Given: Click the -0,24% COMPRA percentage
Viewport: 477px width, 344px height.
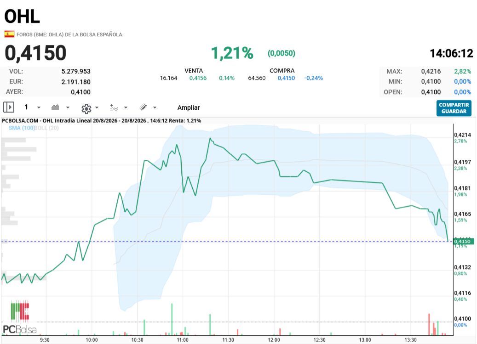Looking at the screenshot, I should [313, 78].
